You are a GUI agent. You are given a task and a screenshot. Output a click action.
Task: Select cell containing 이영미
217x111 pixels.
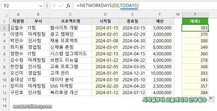coord(18,34)
